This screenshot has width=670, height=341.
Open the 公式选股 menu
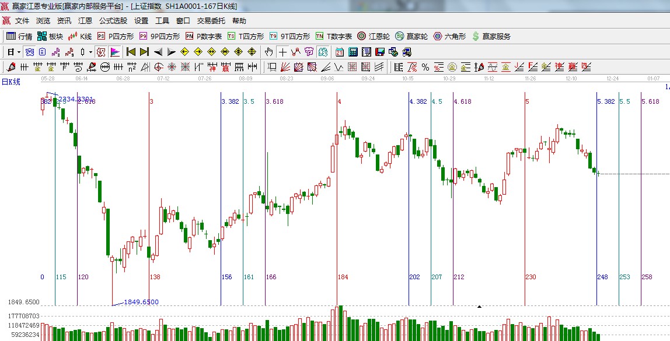tap(113, 21)
